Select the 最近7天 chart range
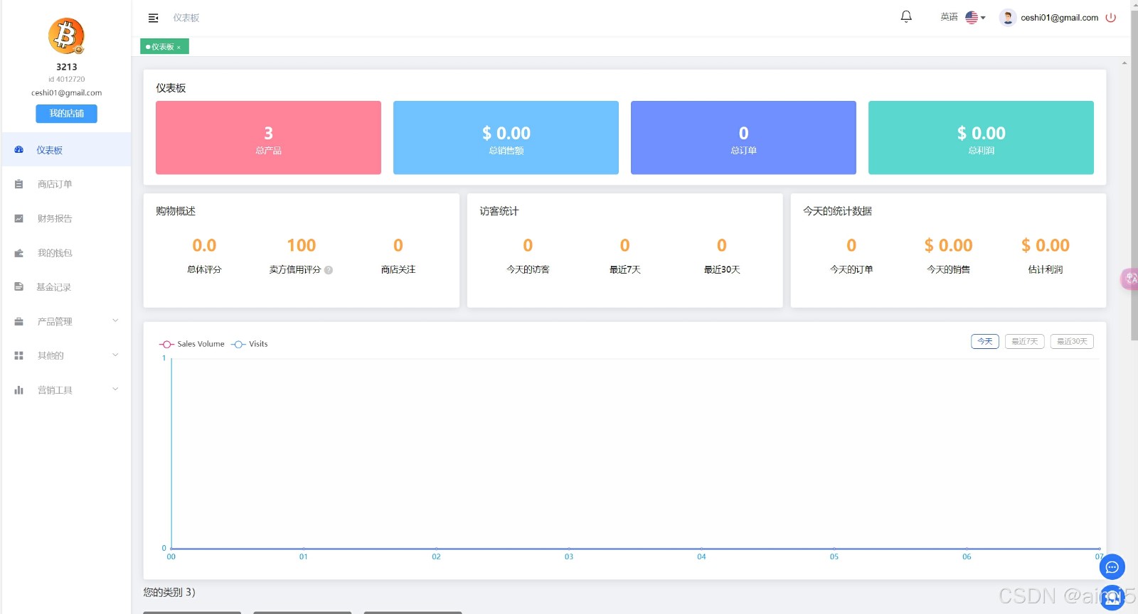Image resolution: width=1138 pixels, height=614 pixels. (x=1024, y=342)
